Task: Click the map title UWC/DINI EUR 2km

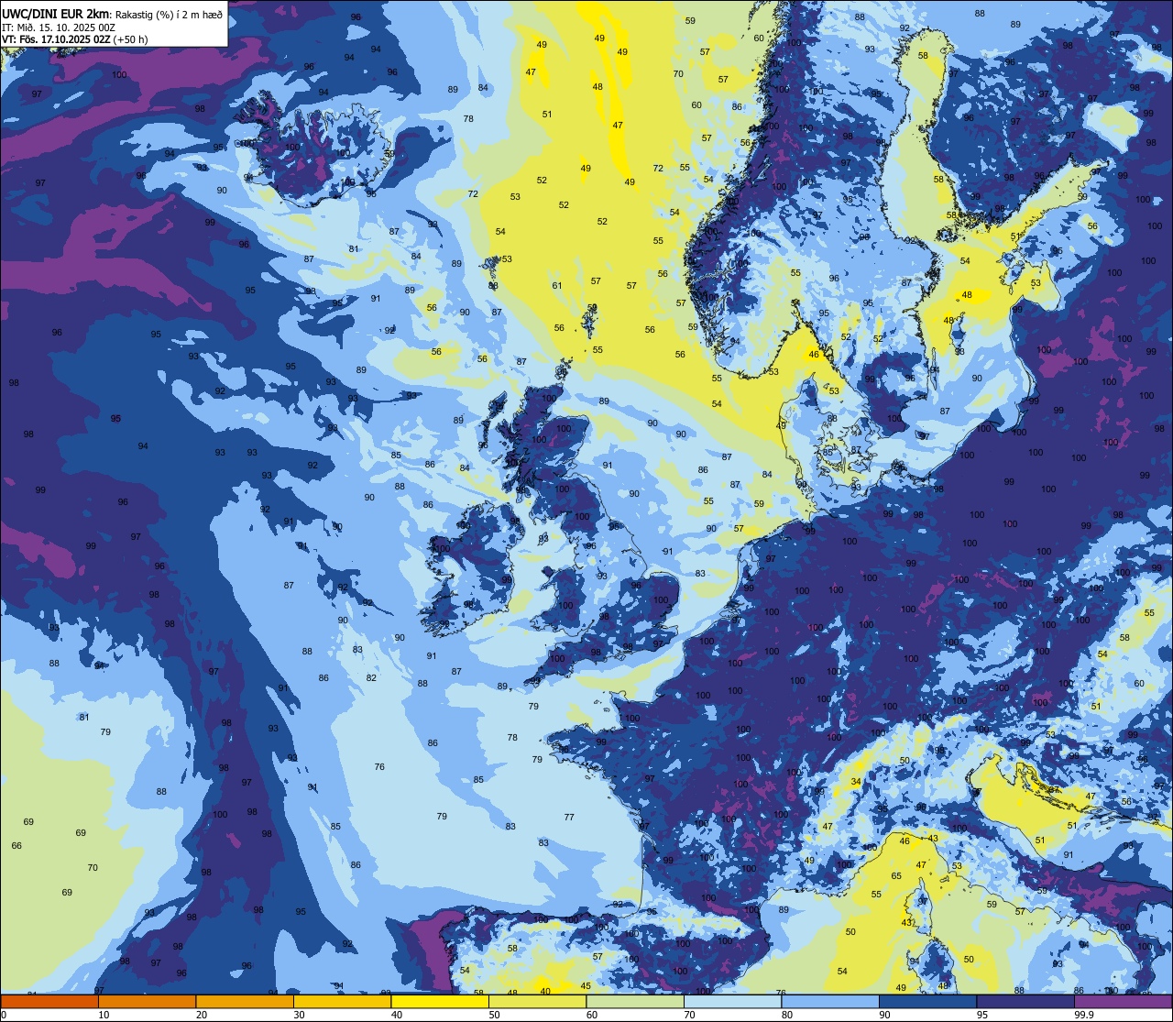Action: (57, 13)
